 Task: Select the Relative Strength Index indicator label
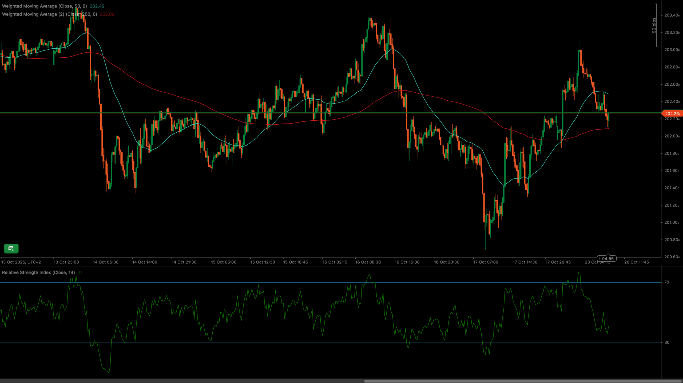click(38, 273)
